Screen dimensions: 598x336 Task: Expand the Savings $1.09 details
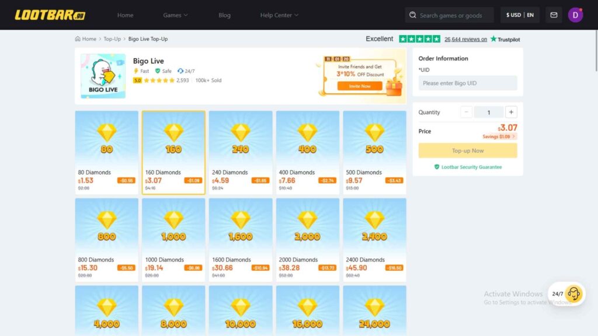point(499,136)
